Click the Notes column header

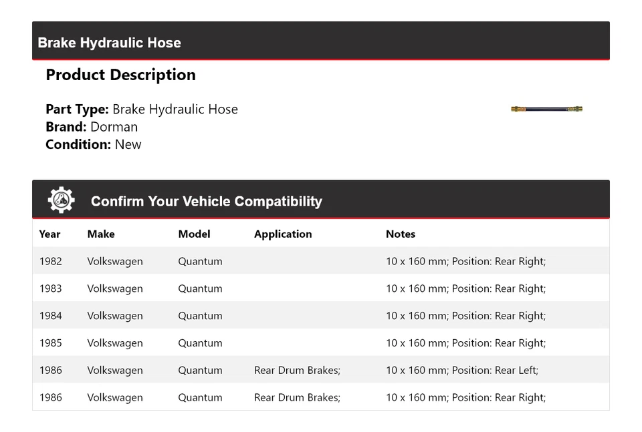pos(400,234)
